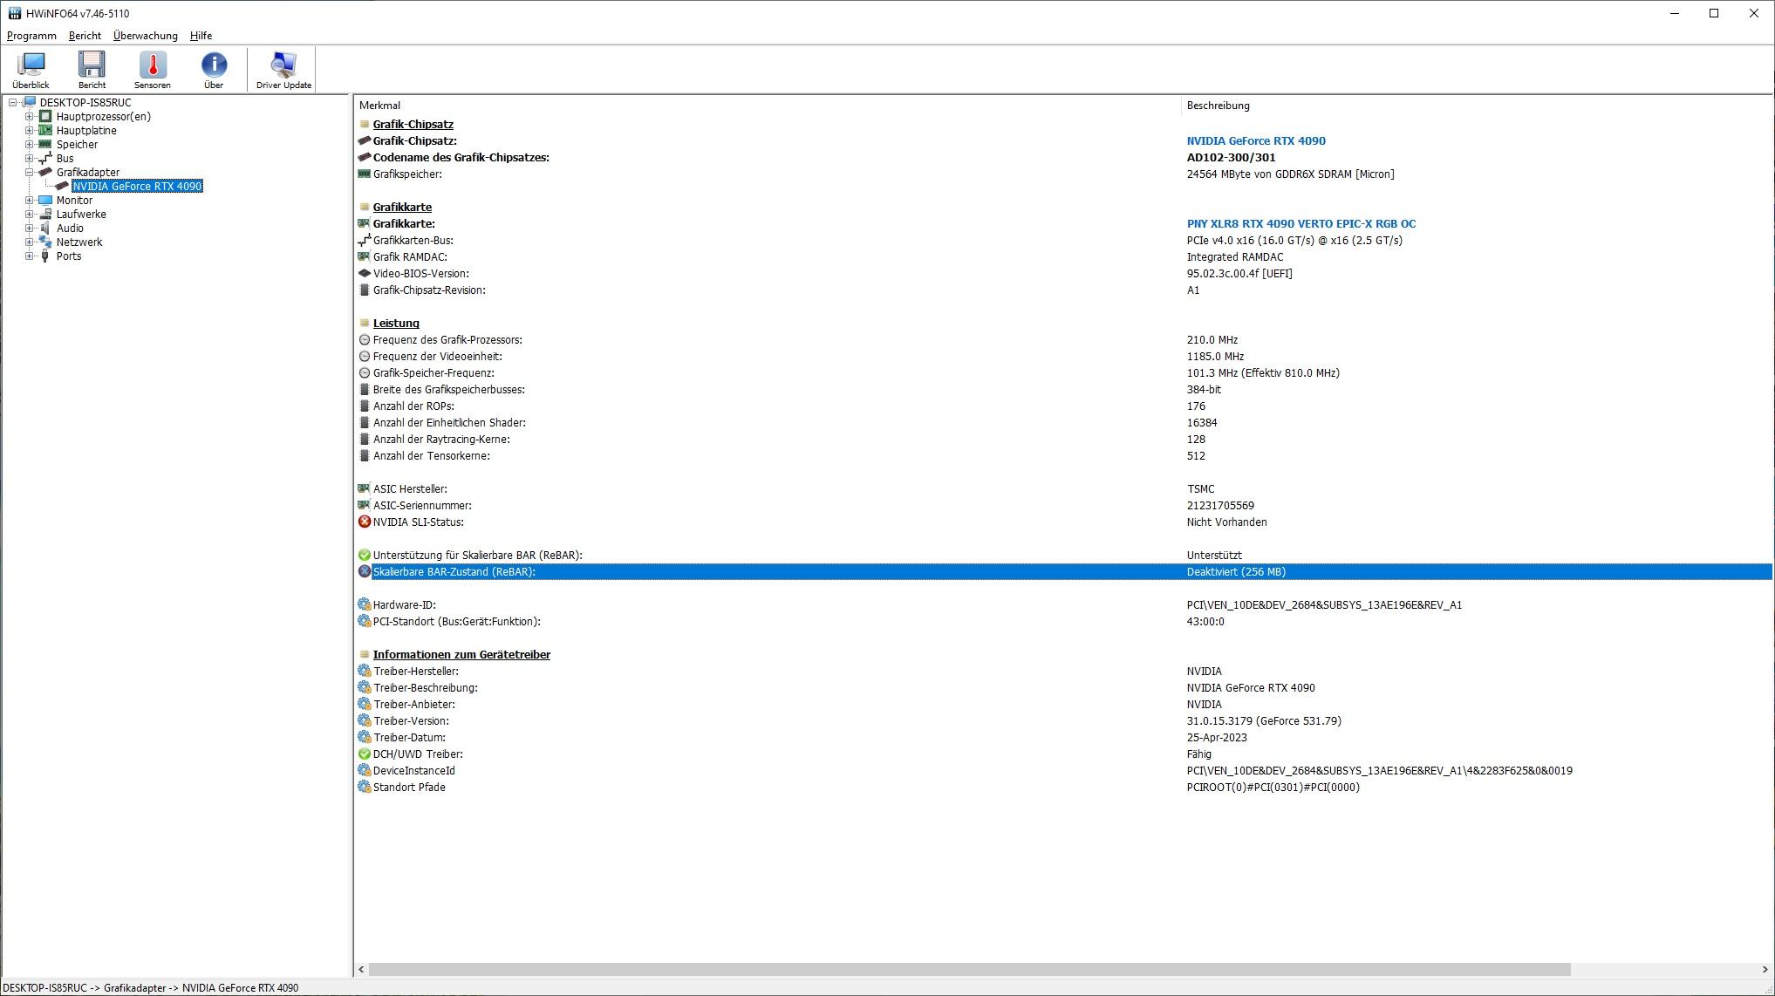The height and width of the screenshot is (996, 1775).
Task: Click the clock icon beside Frequenz der Videoeinheit
Action: click(365, 357)
